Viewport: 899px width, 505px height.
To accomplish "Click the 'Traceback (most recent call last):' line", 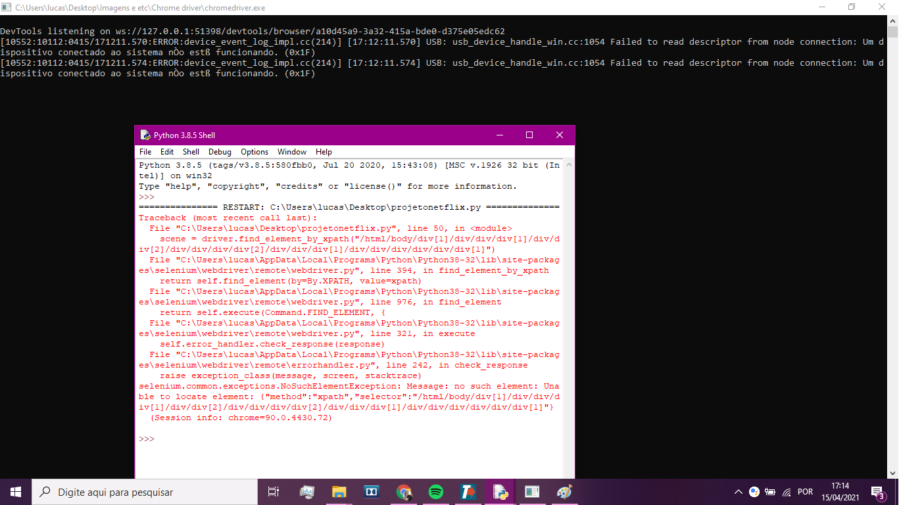I will click(x=228, y=218).
